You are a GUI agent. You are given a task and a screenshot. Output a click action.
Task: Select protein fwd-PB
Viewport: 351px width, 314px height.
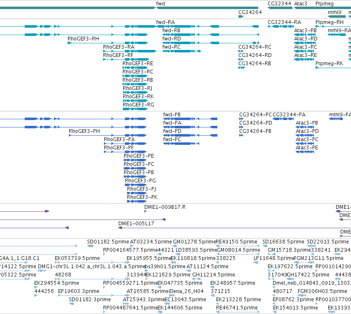tap(172, 115)
